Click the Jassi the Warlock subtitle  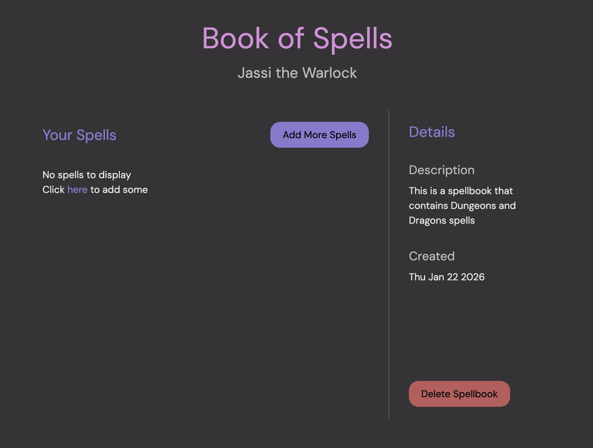click(x=297, y=73)
